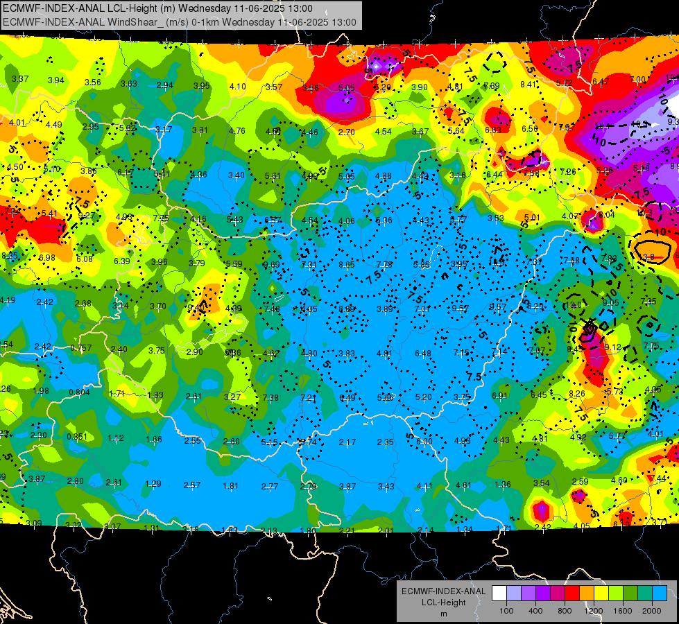
Task: Click wind shear value '4.76'
Action: [x=237, y=131]
